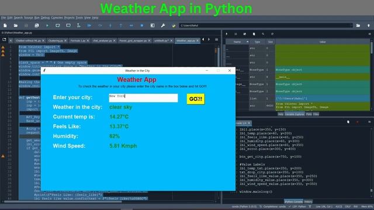This screenshot has height=210, width=374.
Task: Click the Change to parent directory arrow
Action: pyautogui.click(x=369, y=26)
